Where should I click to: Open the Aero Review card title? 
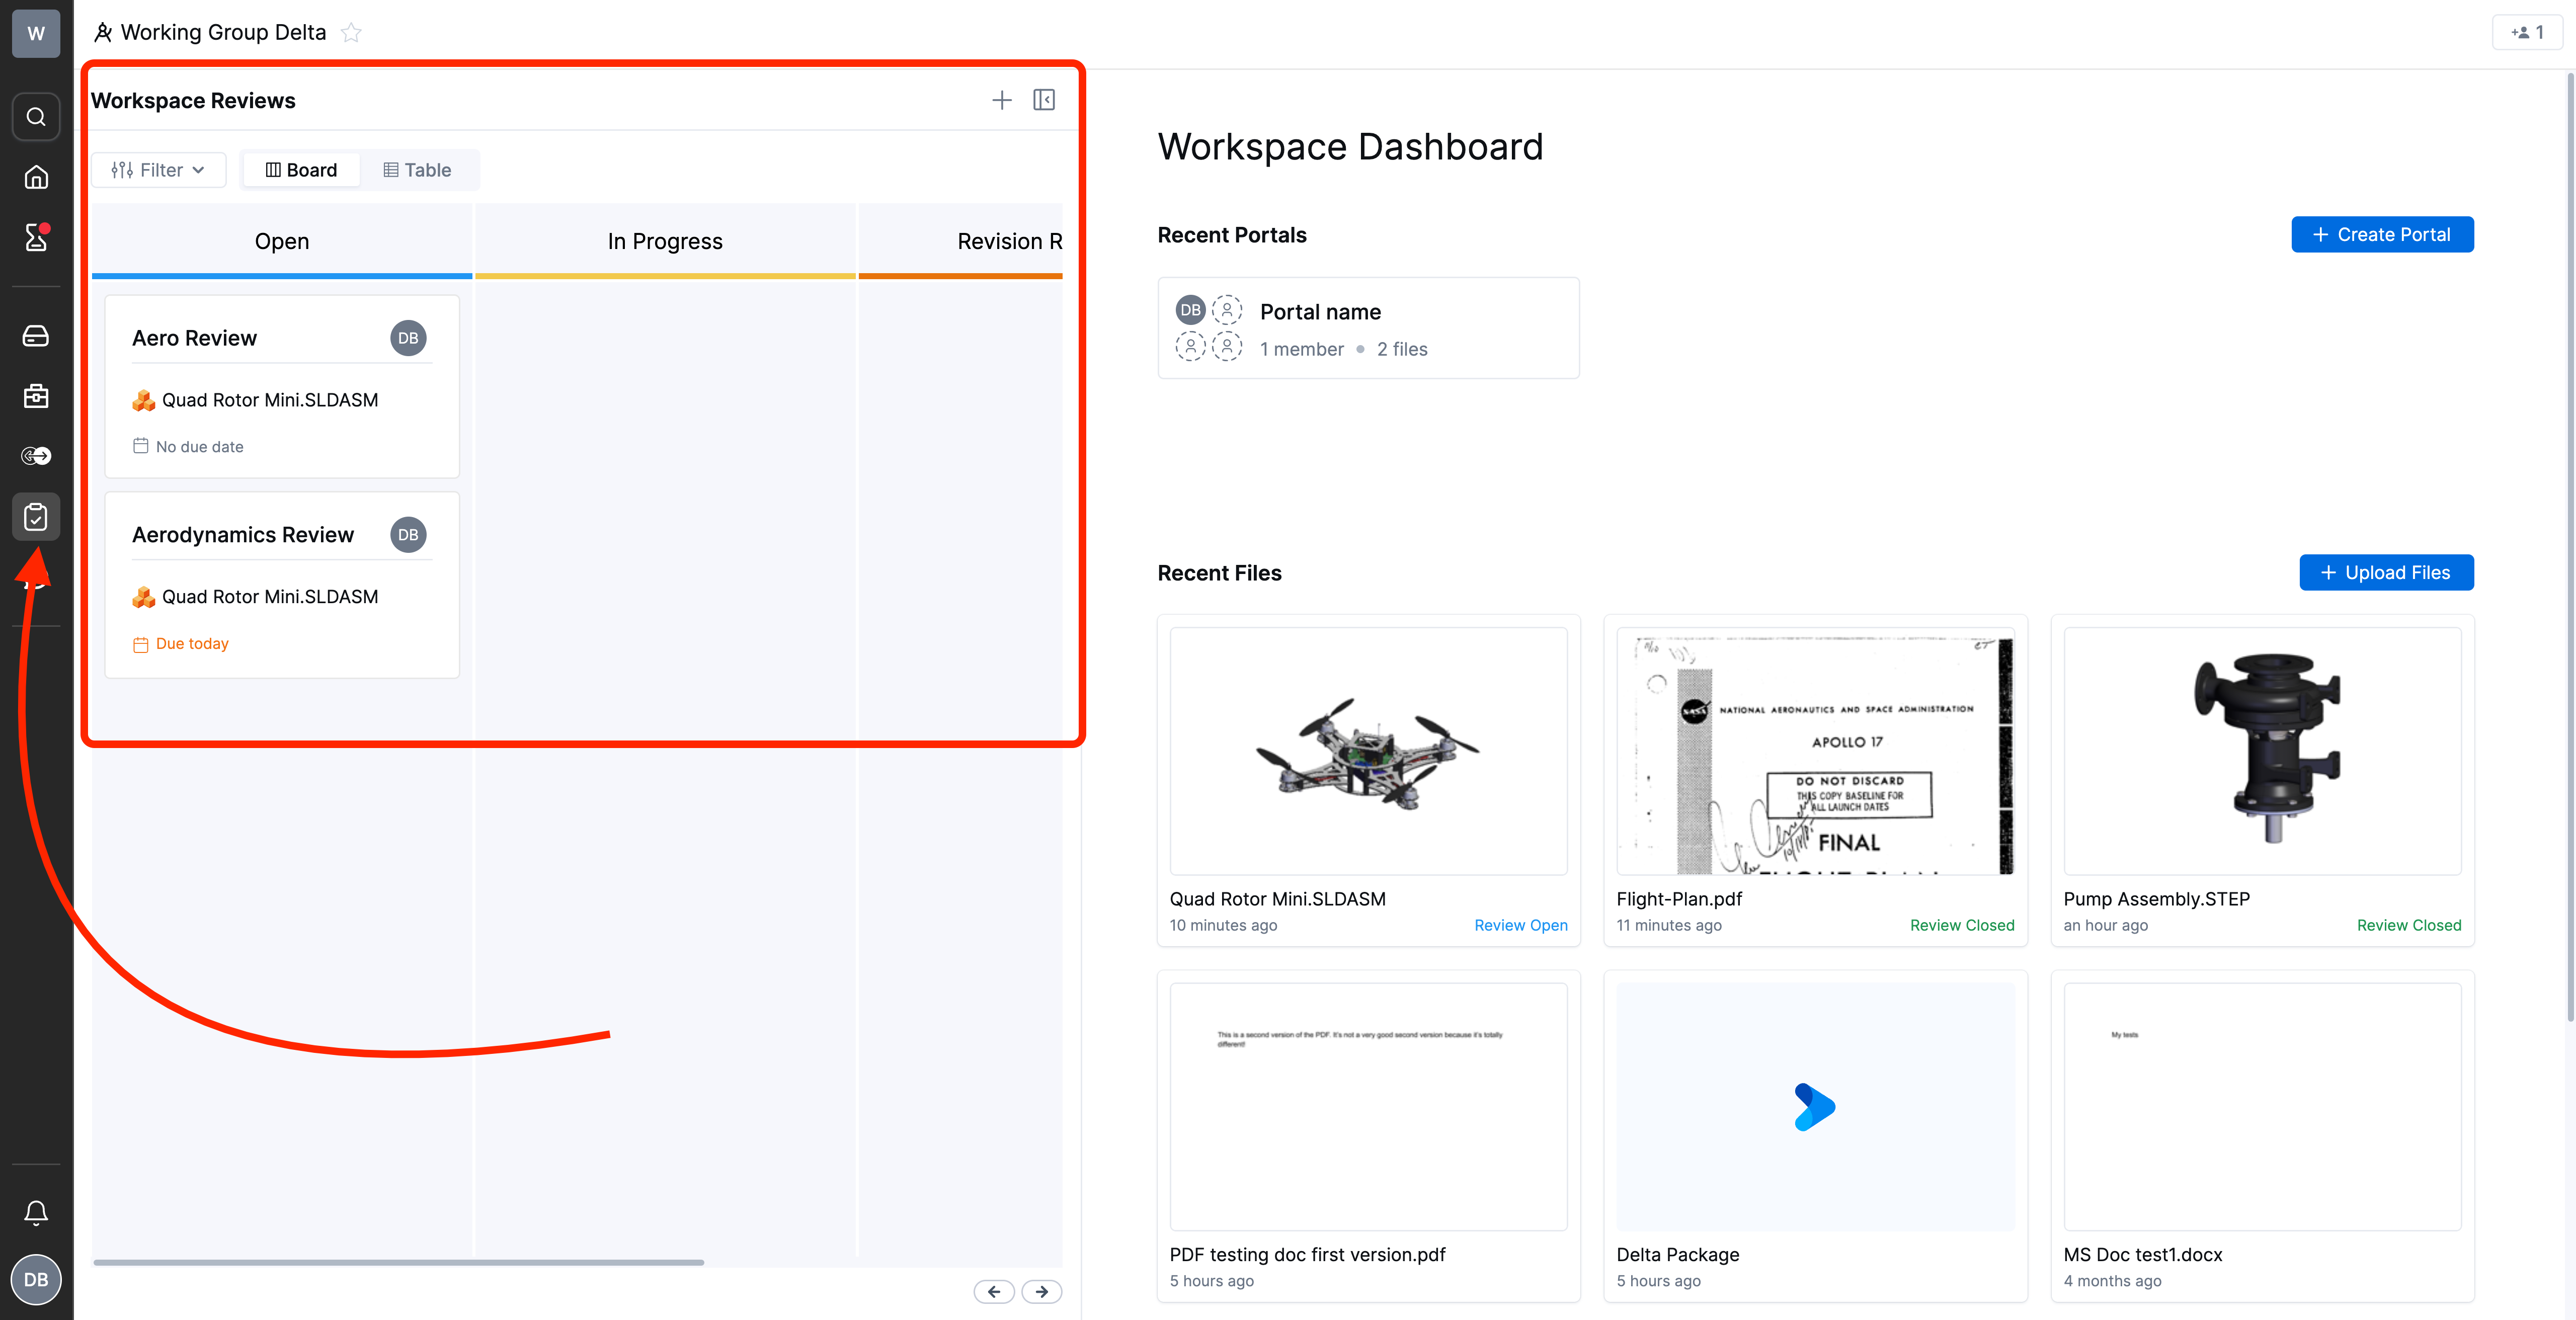[x=194, y=338]
